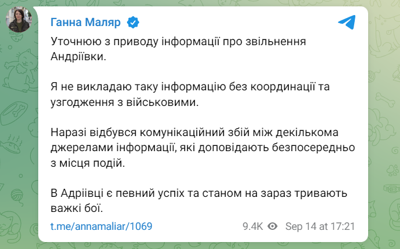This screenshot has width=400, height=249.
Task: Click the line starting "джерелами інформації"
Action: pyautogui.click(x=202, y=148)
